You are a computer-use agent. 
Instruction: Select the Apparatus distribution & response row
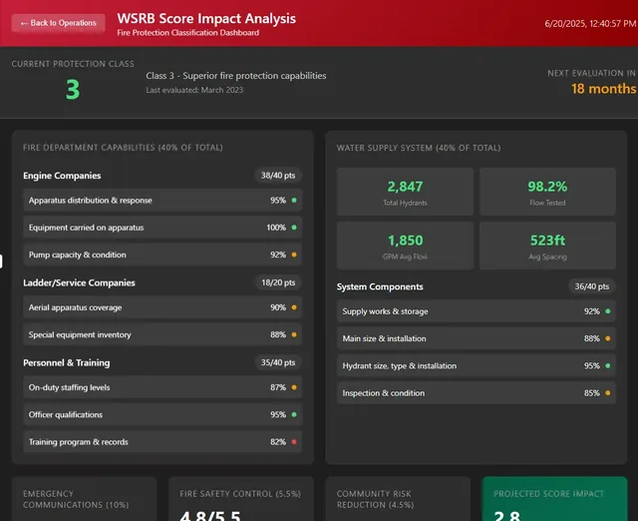(162, 200)
